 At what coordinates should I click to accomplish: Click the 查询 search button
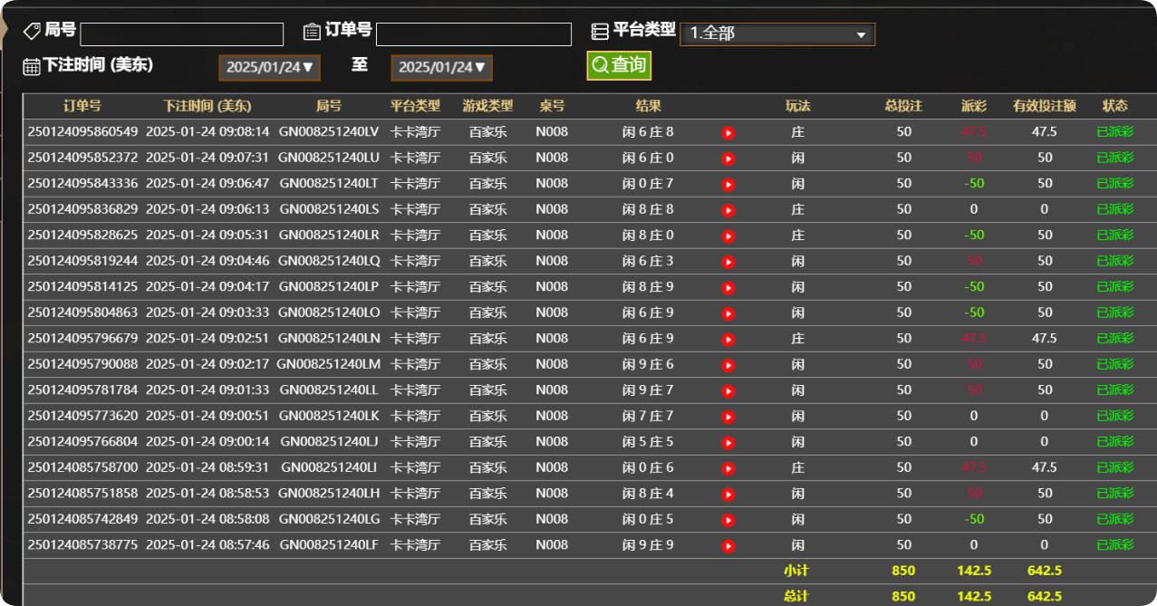point(619,65)
